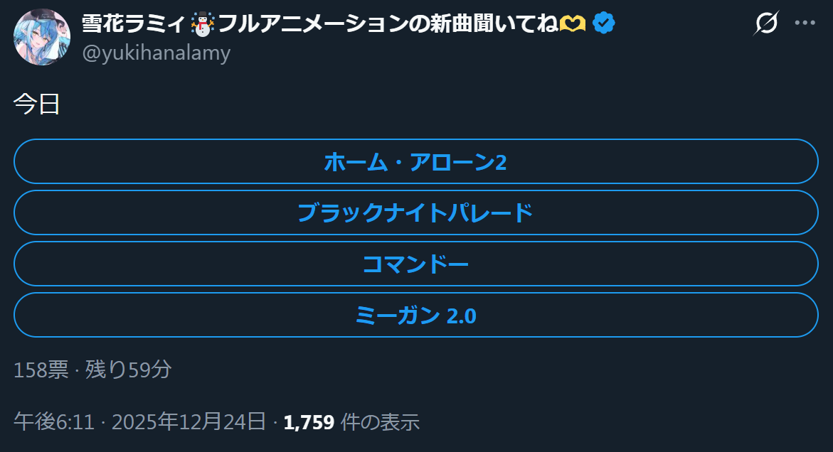Click the yellow heart emoji in the name
833x452 pixels.
click(x=573, y=25)
